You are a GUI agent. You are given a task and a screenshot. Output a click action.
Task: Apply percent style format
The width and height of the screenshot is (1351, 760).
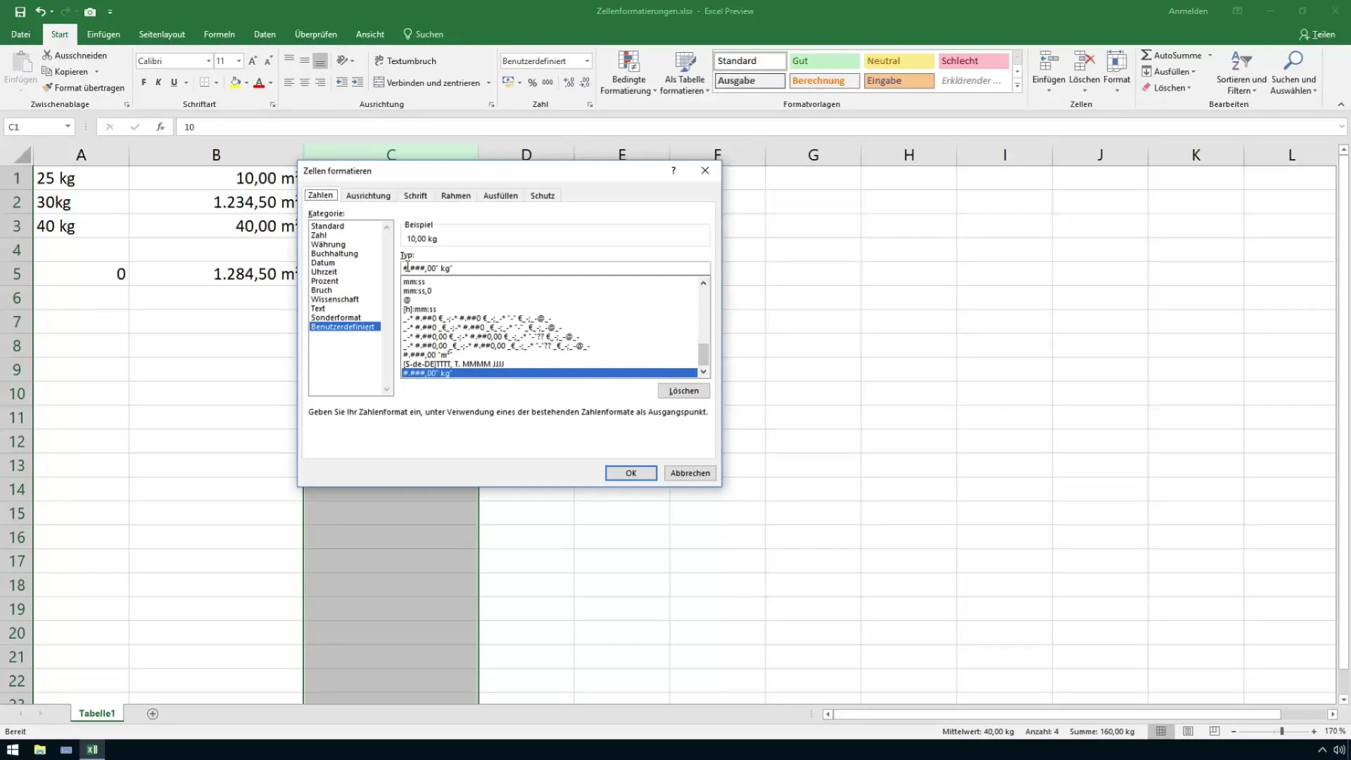532,82
